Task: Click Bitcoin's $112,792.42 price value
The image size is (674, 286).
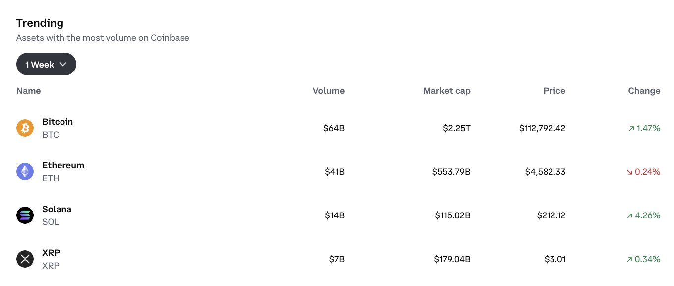Action: (542, 128)
